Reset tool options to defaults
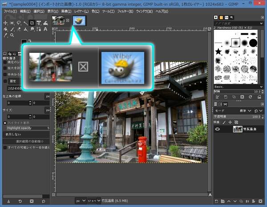The width and height of the screenshot is (267, 207). coord(44,201)
